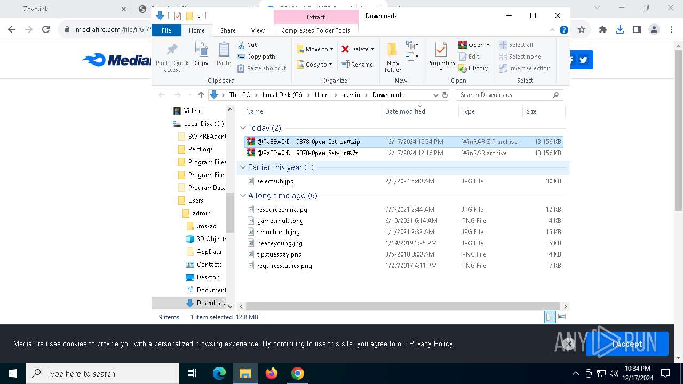Collapse the Earlier this year group
This screenshot has width=683, height=384.
point(243,167)
